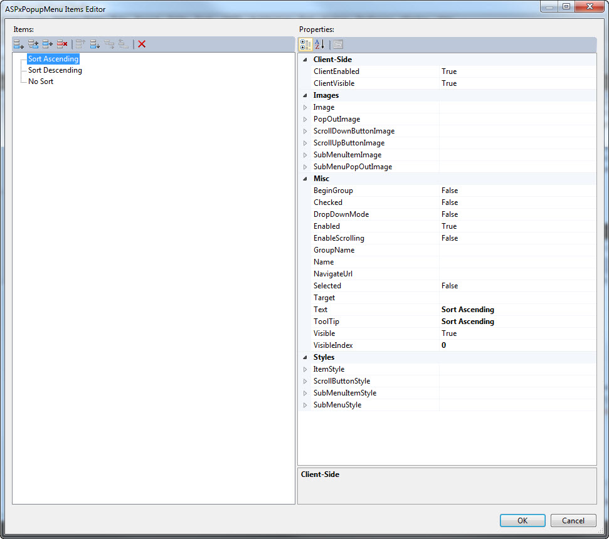This screenshot has height=539, width=609.
Task: Expand the SubMenuItemStyle property
Action: 305,393
